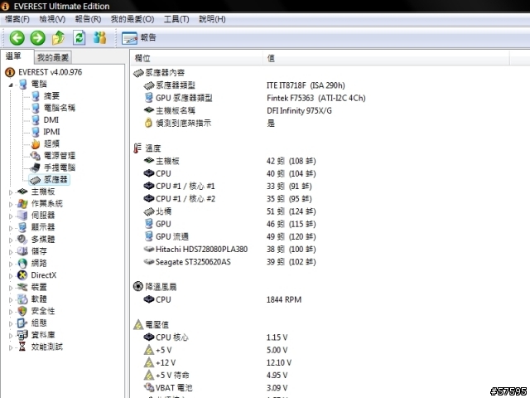Open the 檔案(F) menu
This screenshot has width=530, height=398.
(x=17, y=19)
